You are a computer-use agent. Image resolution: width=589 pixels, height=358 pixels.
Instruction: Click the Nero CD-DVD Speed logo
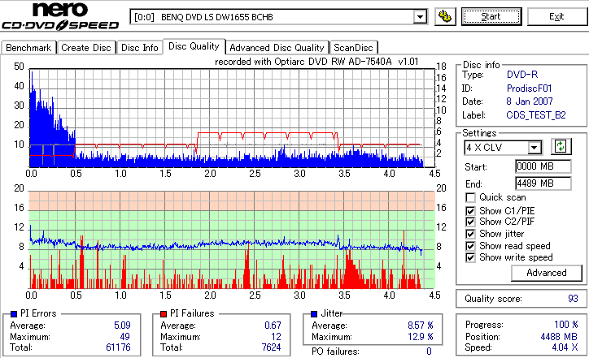coord(60,15)
